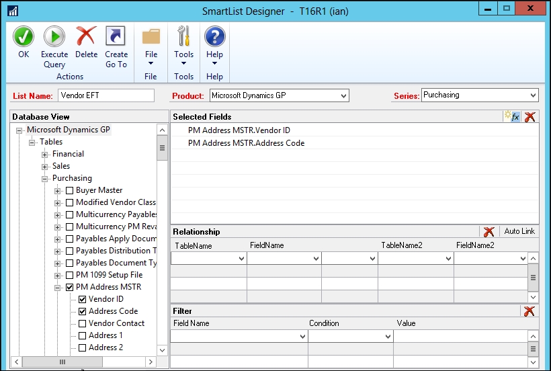Open the Help menu dropdown arrow

pos(214,64)
